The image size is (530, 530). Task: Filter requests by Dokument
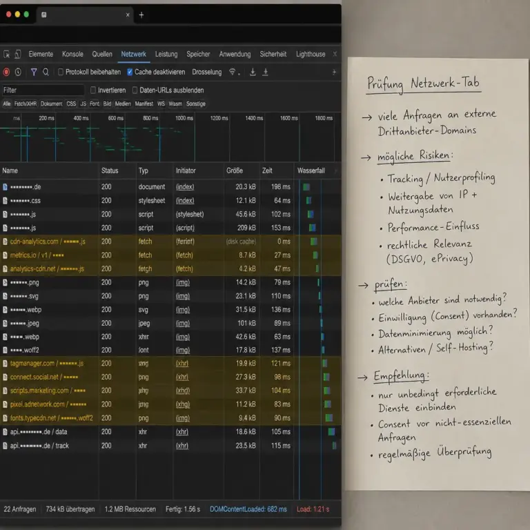point(51,104)
